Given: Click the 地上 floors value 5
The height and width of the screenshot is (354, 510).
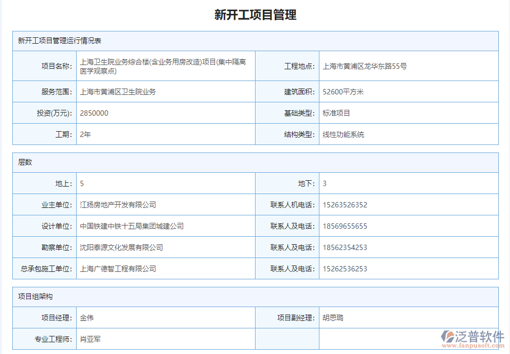Looking at the screenshot, I should 82,183.
